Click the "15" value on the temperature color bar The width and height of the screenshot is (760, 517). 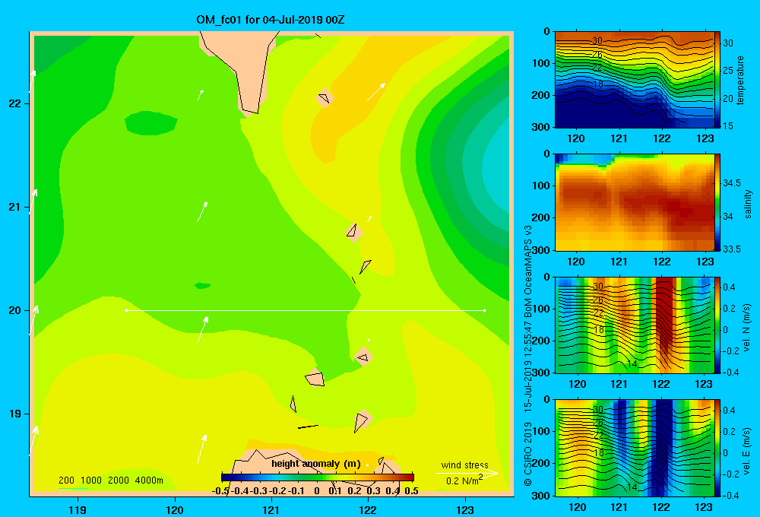click(728, 125)
